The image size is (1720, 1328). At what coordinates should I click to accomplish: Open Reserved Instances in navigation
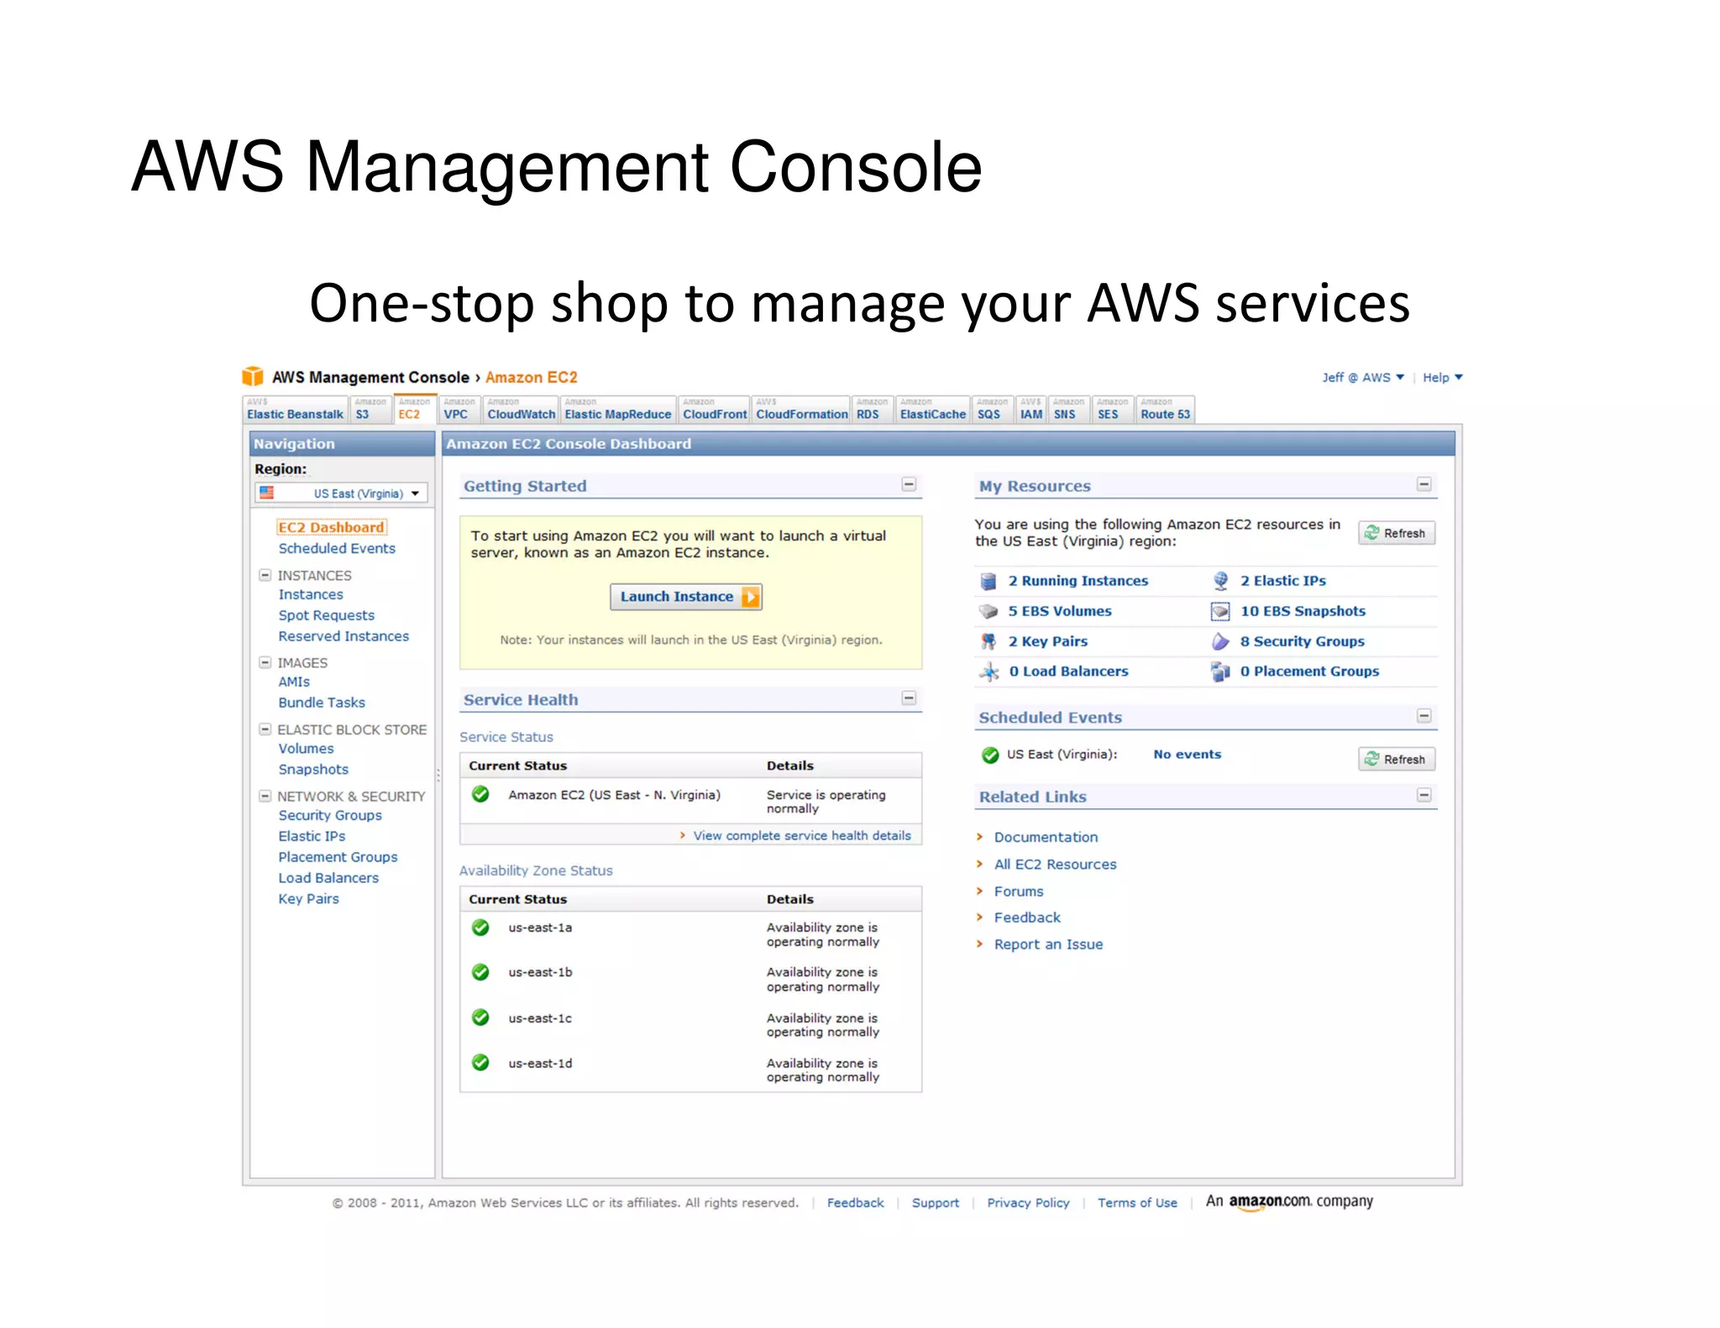tap(343, 636)
